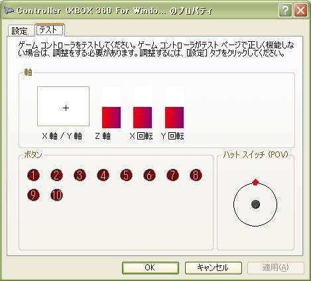The height and width of the screenshot is (281, 311).
Task: Click the 軸 group label
Action: [x=28, y=72]
